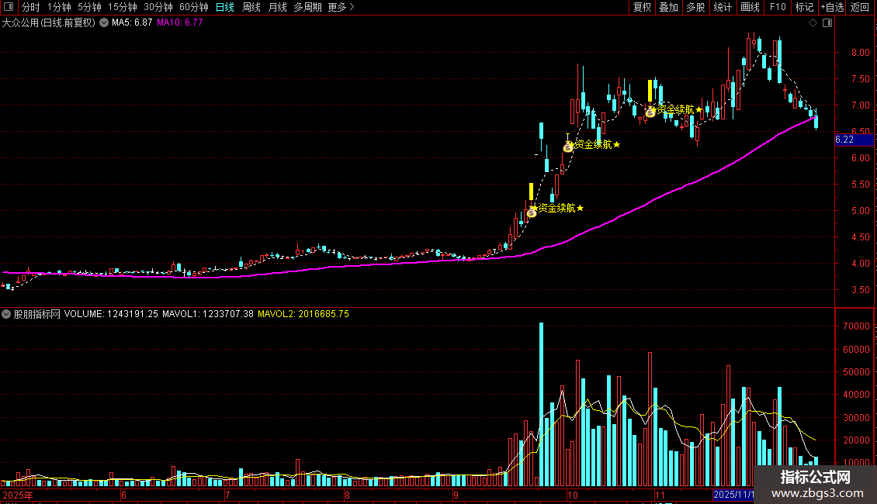Select the 15分钟 period
The image size is (877, 504).
(x=123, y=7)
